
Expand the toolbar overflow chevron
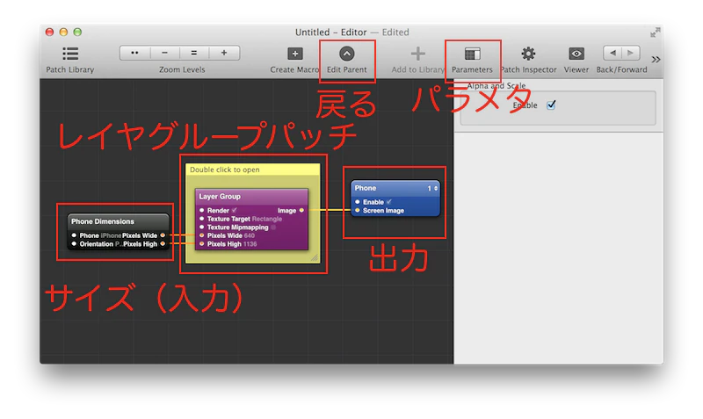(x=656, y=59)
